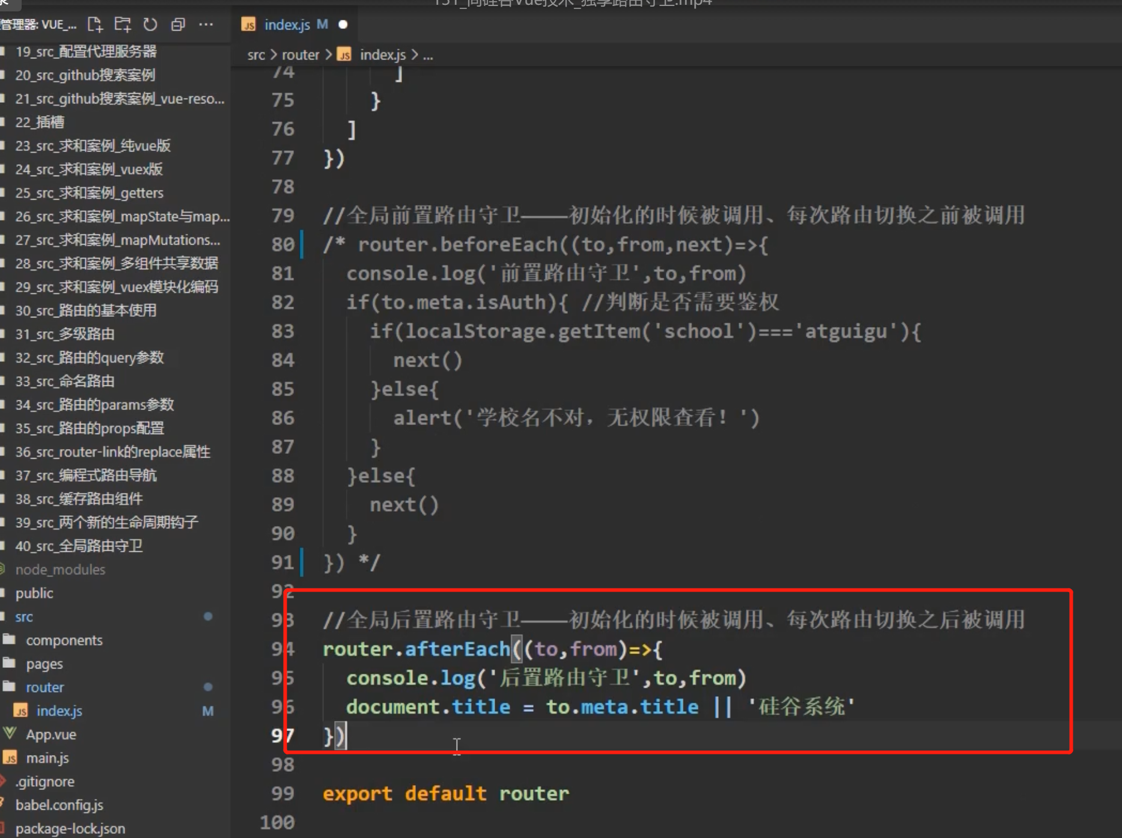Viewport: 1122px width, 838px height.
Task: Click router in the breadcrumb path
Action: (x=300, y=55)
